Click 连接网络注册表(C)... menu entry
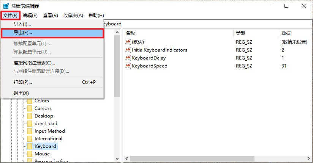 tap(34, 63)
